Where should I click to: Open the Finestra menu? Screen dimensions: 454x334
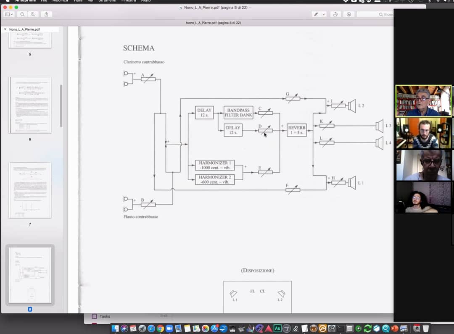(x=129, y=1)
